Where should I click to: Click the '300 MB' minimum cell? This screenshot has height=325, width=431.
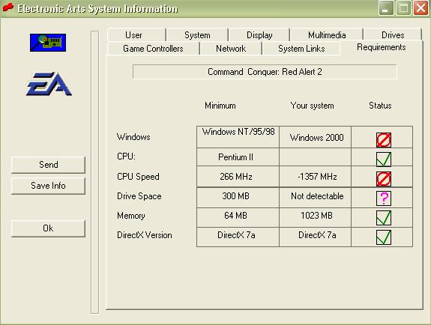coord(238,198)
